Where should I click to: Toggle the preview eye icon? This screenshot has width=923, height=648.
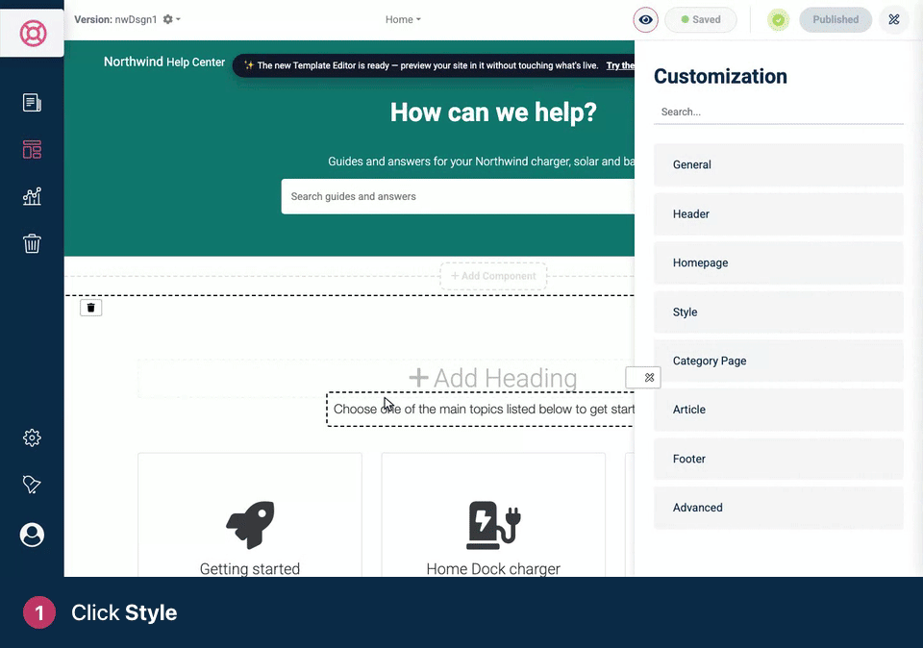click(645, 19)
